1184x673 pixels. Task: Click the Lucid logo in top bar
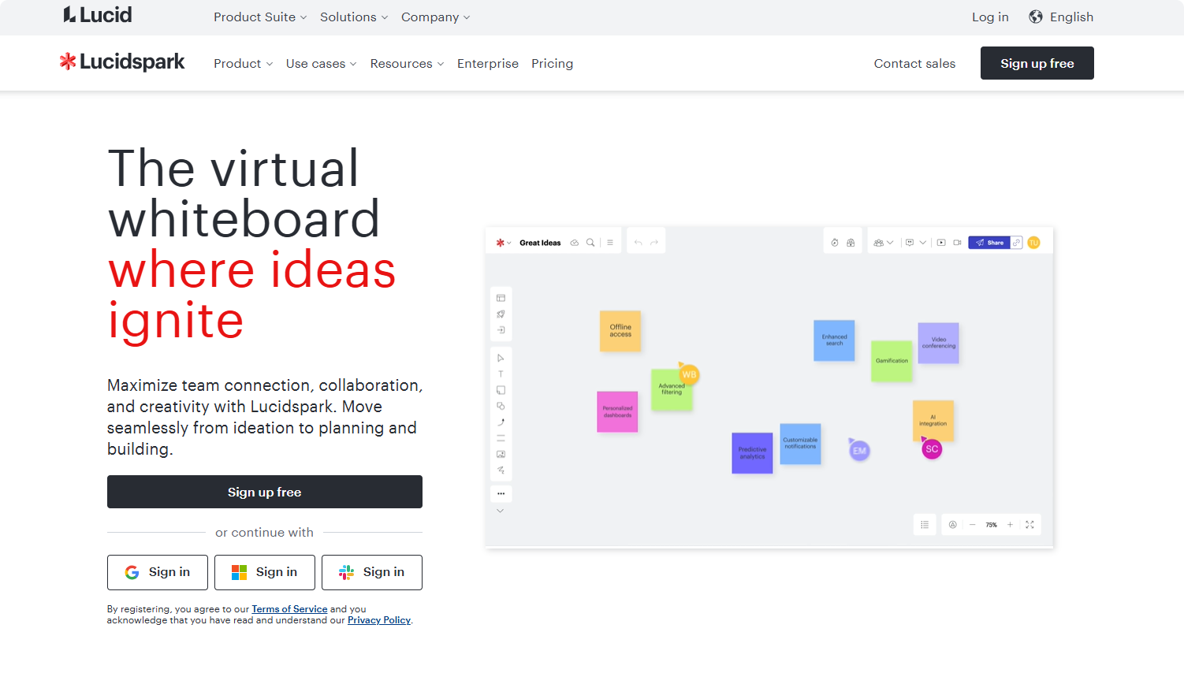coord(98,15)
